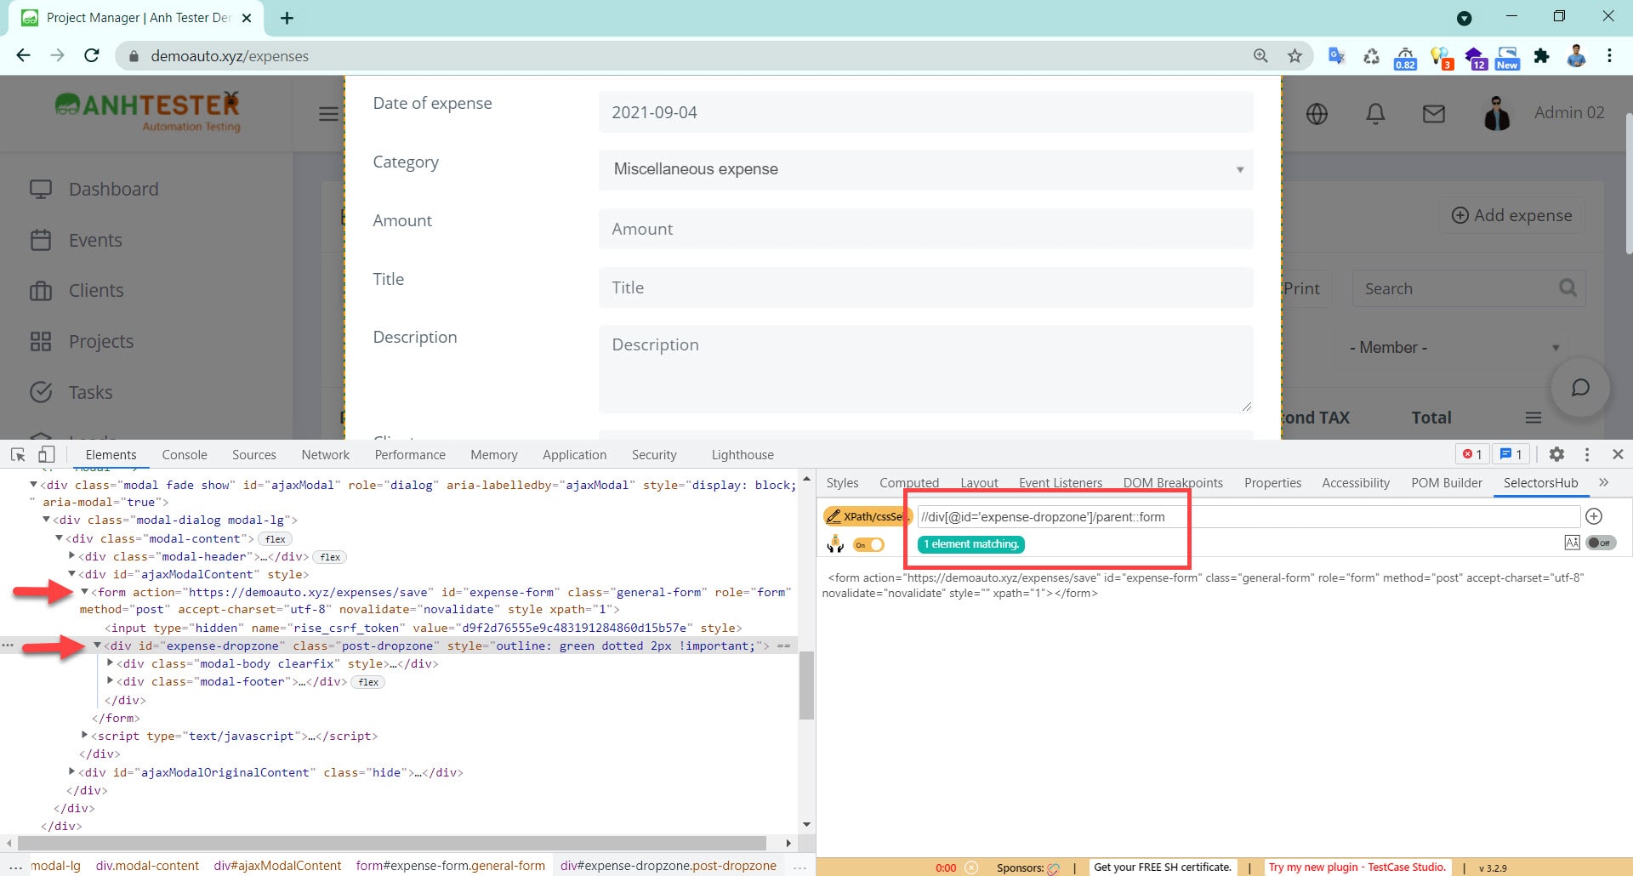Image resolution: width=1633 pixels, height=876 pixels.
Task: Bookmark this page with star icon
Action: [1294, 55]
